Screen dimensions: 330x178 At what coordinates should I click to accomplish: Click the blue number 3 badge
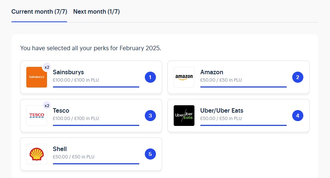click(150, 116)
